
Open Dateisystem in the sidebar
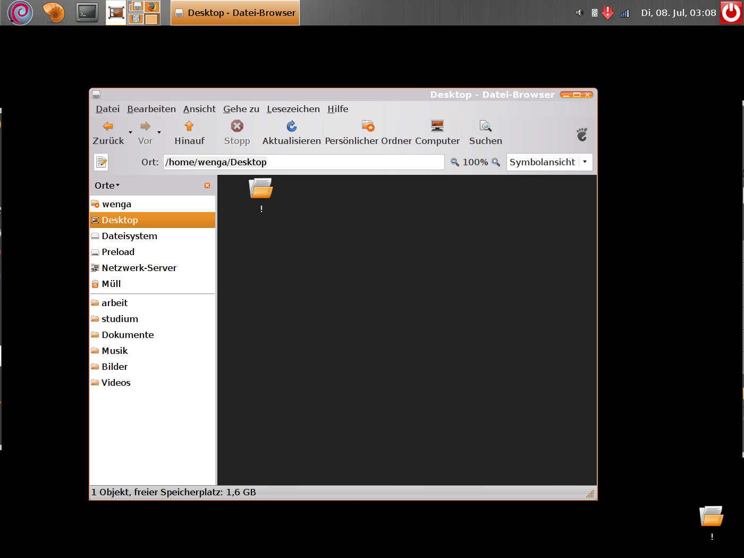(153, 236)
